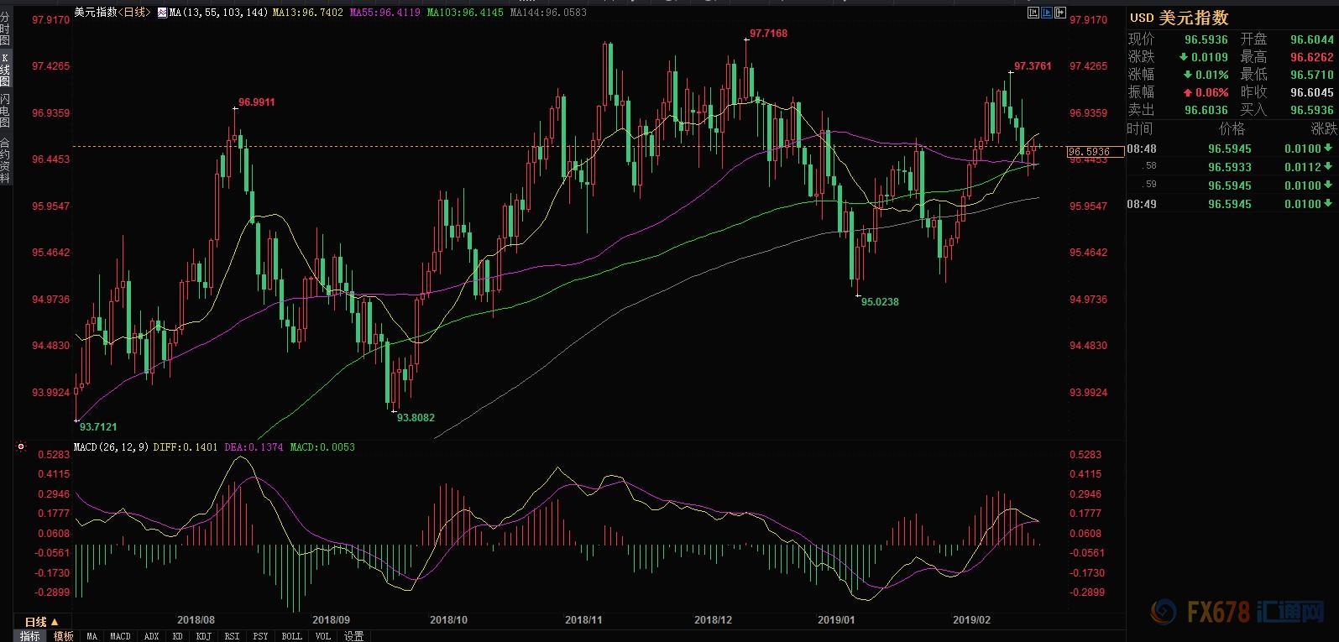Viewport: 1339px width, 642px height.
Task: Switch to the 分时图 view tab
Action: point(5,29)
